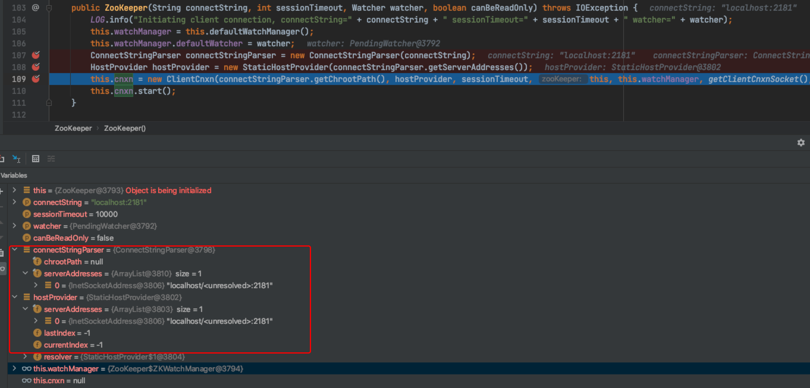Select the sessionTimeout = 10000 variable row

76,214
